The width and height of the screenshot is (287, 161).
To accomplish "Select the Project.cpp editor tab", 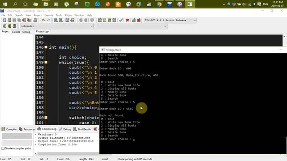I will point(42,31).
